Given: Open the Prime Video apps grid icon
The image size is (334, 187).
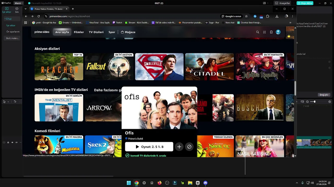Looking at the screenshot, I should [264, 32].
